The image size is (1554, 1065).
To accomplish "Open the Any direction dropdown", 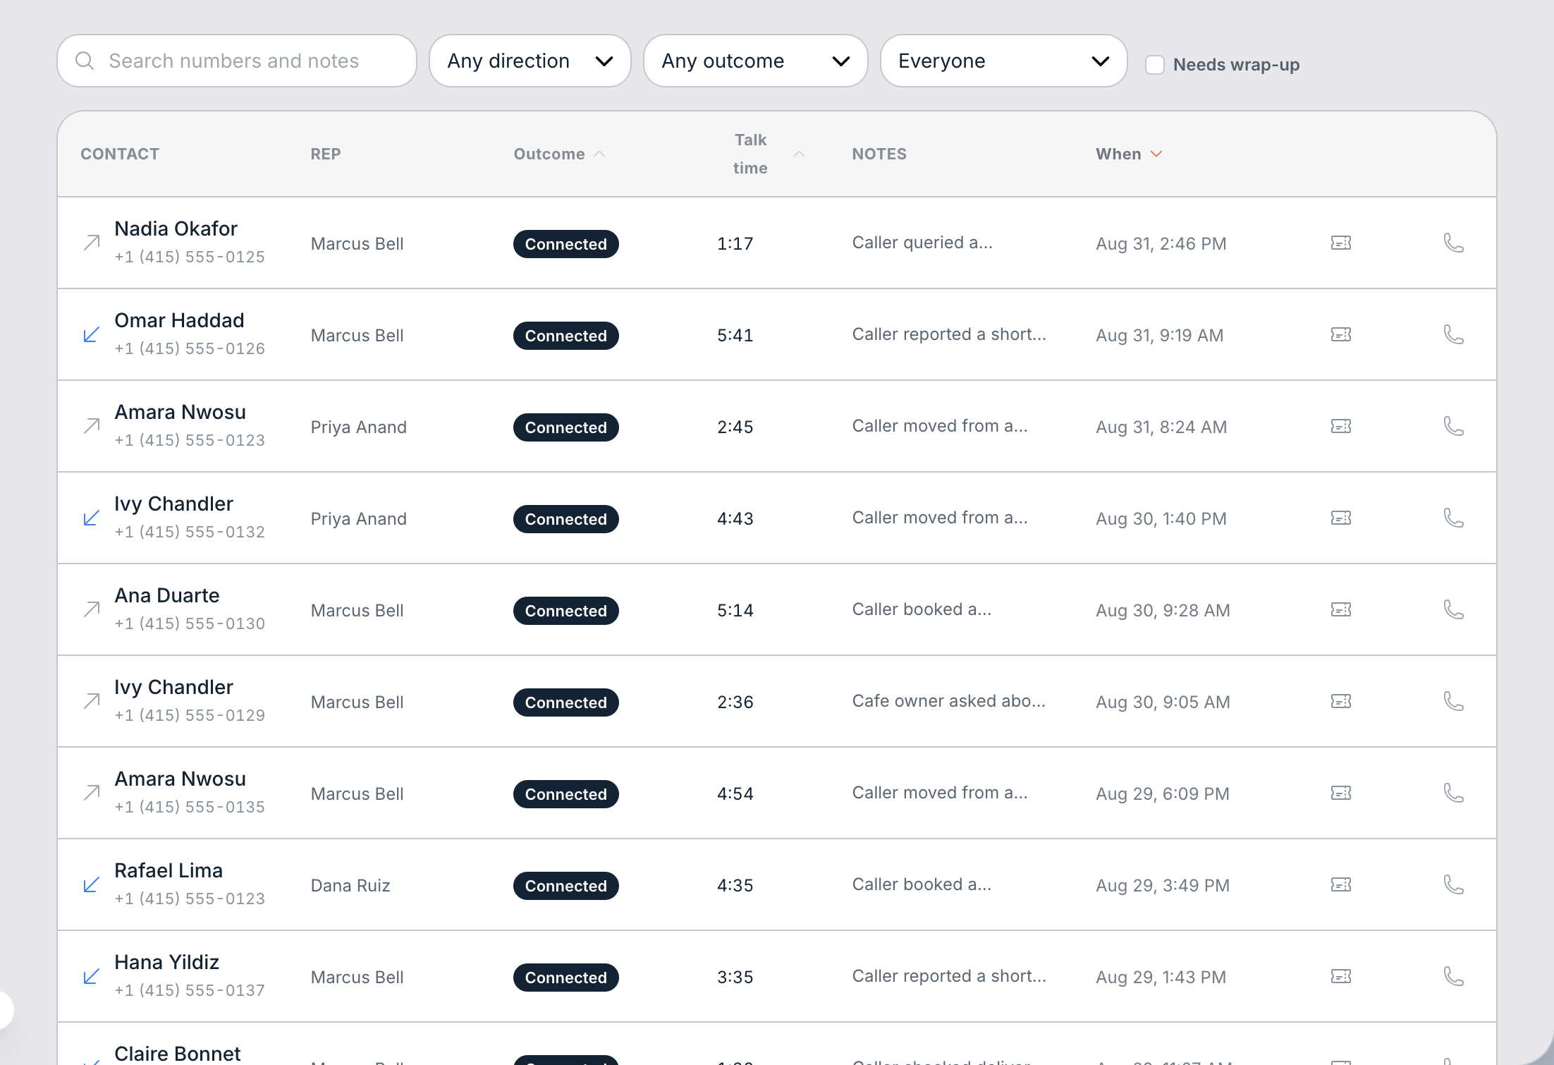I will point(530,61).
